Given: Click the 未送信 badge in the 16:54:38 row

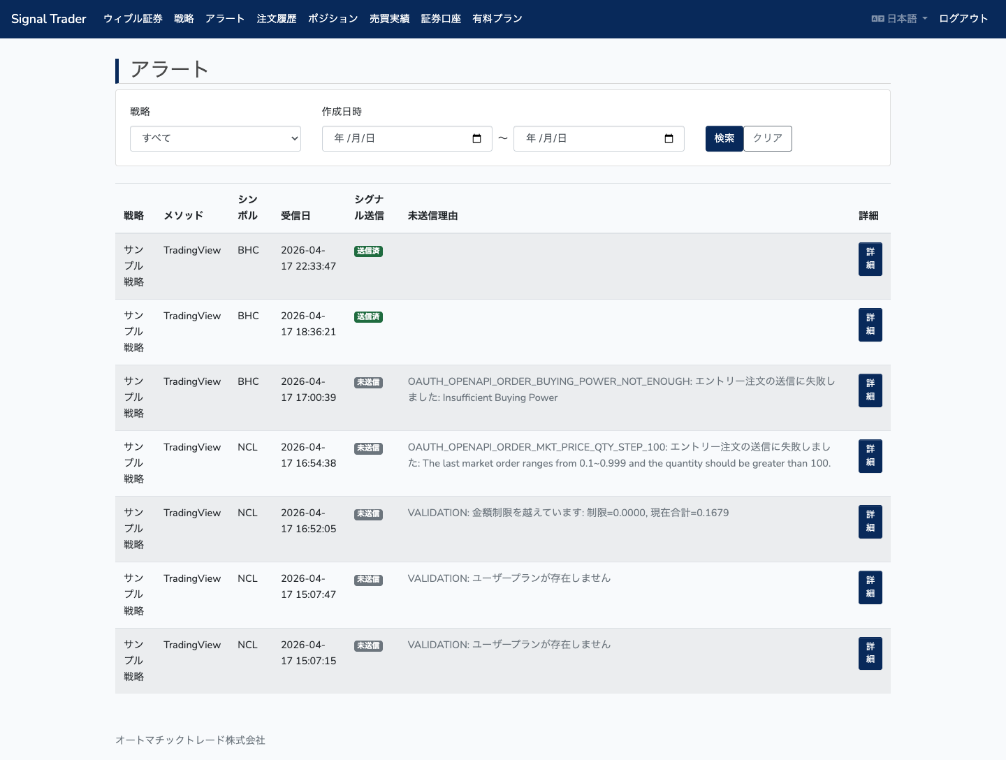Looking at the screenshot, I should [x=368, y=448].
